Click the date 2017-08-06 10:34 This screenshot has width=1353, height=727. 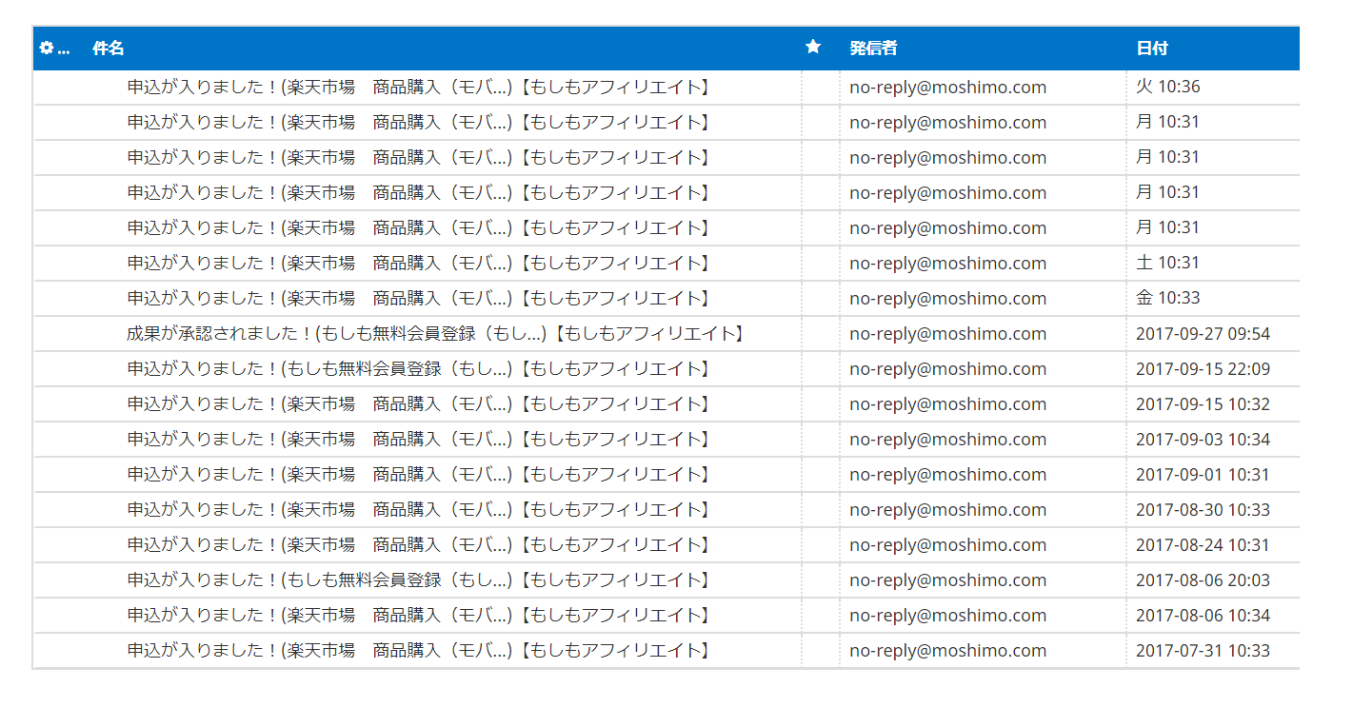coord(1203,616)
